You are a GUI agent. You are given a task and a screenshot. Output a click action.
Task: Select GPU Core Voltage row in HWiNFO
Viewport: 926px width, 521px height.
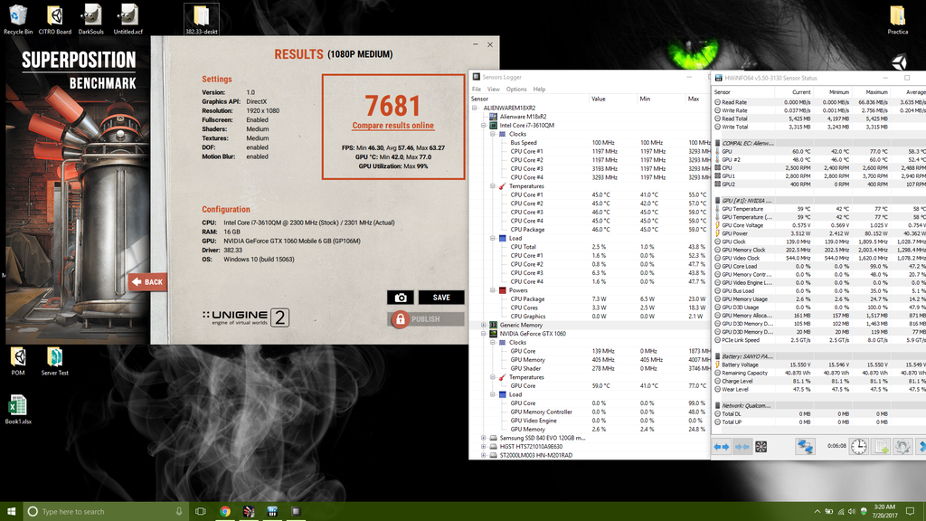819,225
